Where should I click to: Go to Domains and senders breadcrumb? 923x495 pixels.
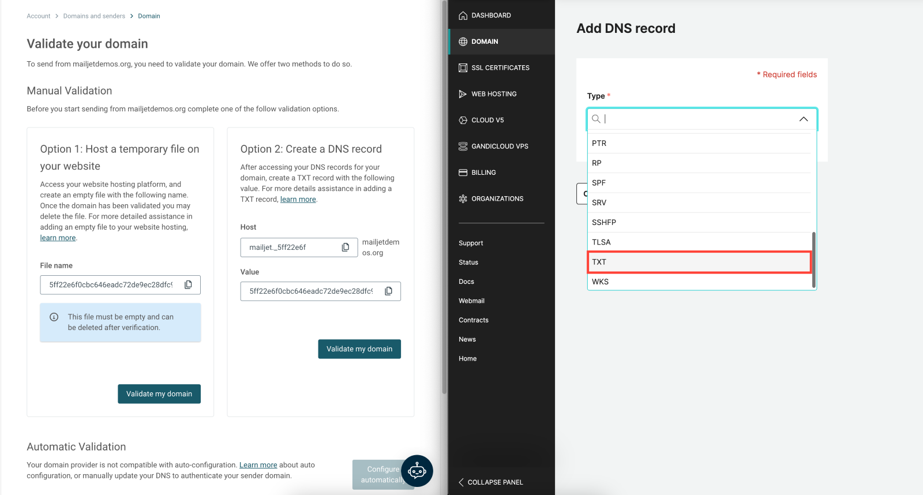[x=94, y=16]
